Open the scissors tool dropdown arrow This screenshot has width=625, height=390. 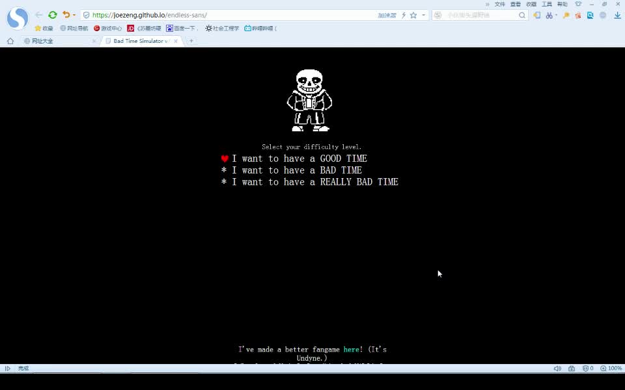click(557, 15)
